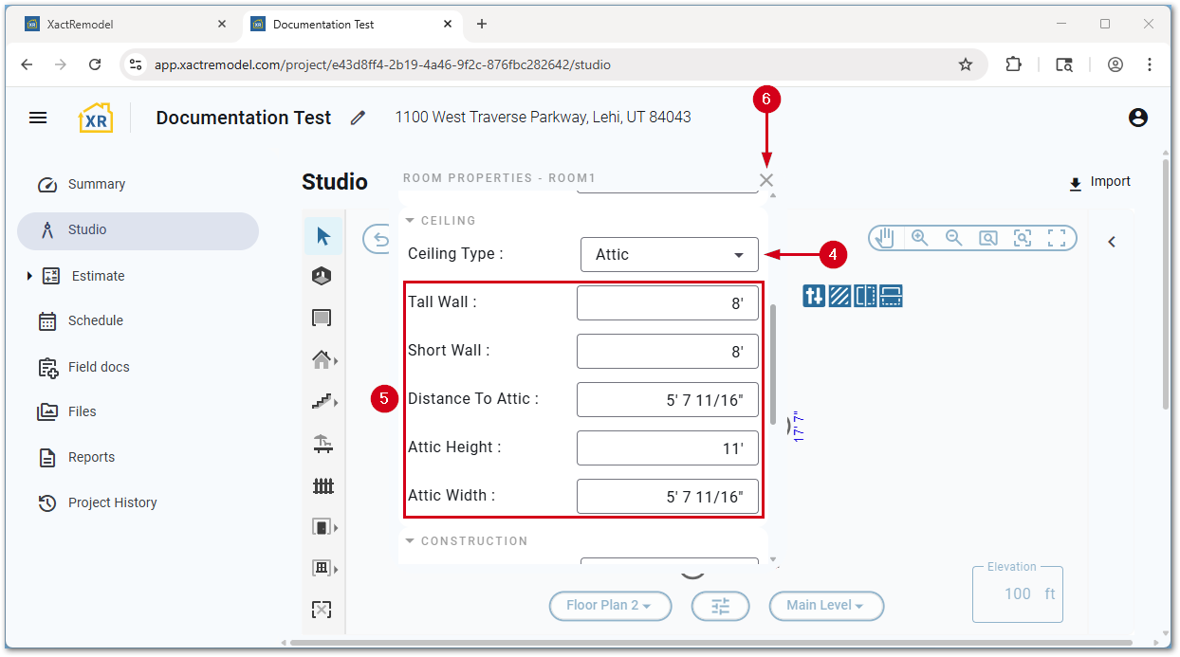Expand the Estimate sidebar item
The image size is (1180, 657).
pyautogui.click(x=29, y=276)
